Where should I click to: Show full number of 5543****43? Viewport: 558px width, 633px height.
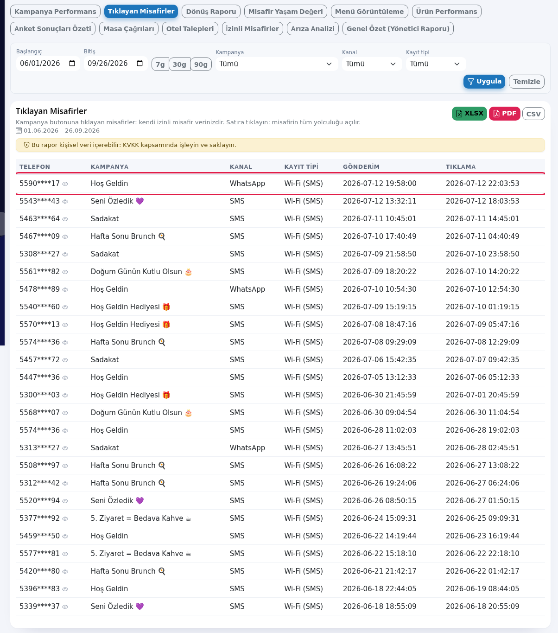pyautogui.click(x=65, y=202)
